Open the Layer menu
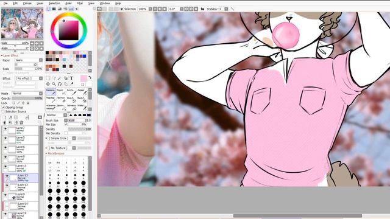 40,3
